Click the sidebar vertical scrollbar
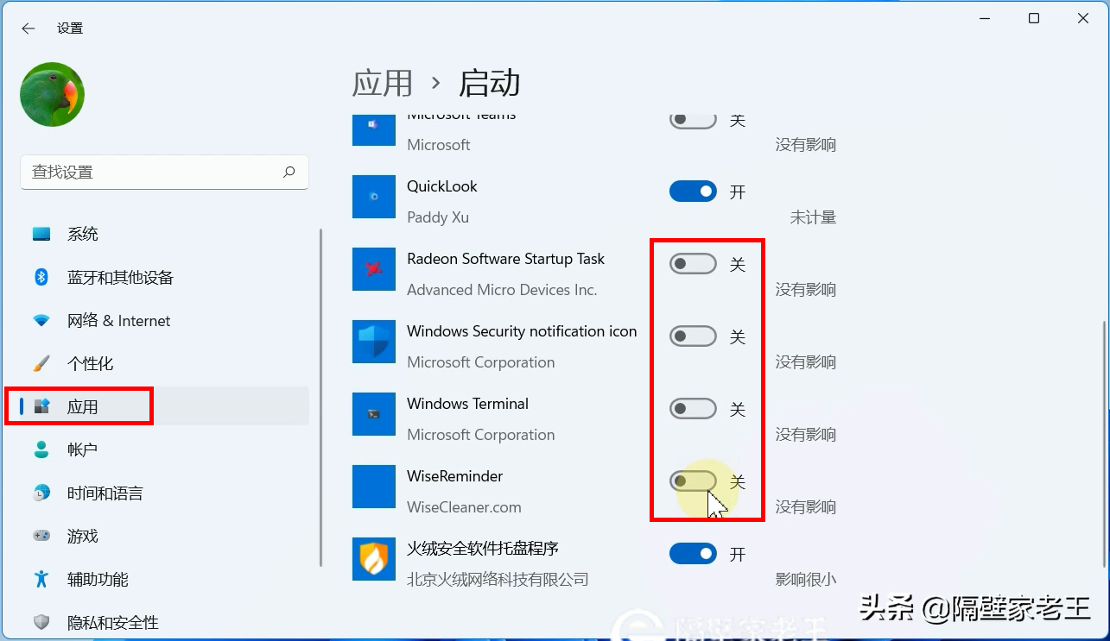 [321, 397]
